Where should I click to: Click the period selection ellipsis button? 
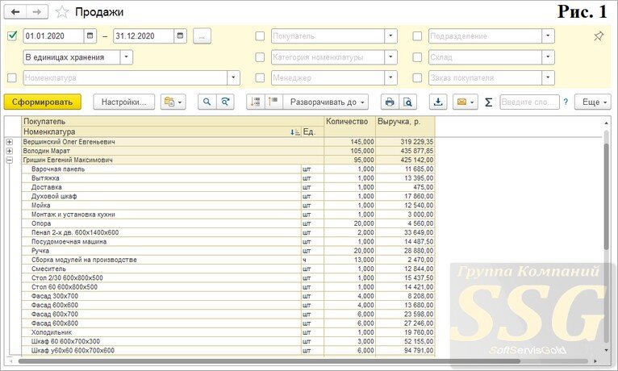pyautogui.click(x=202, y=35)
